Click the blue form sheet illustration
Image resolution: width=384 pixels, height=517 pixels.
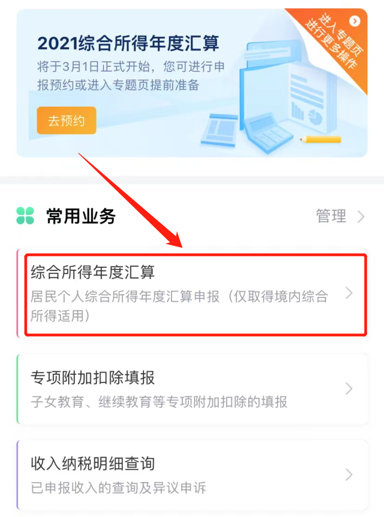[219, 129]
